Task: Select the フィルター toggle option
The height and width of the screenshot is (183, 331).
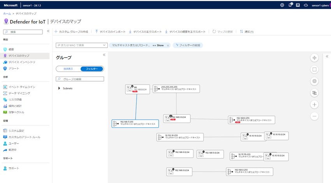Action: point(92,69)
